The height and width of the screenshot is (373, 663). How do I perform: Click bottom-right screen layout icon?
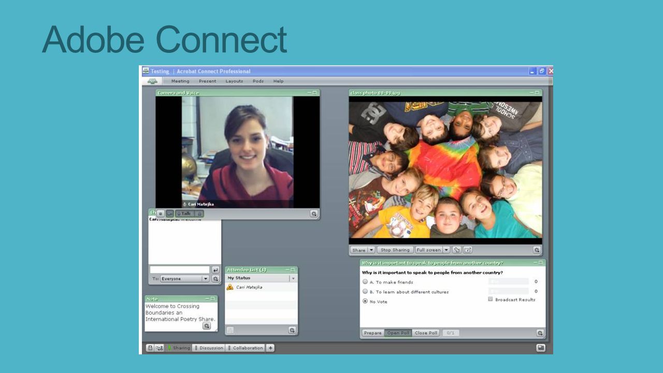pyautogui.click(x=541, y=348)
